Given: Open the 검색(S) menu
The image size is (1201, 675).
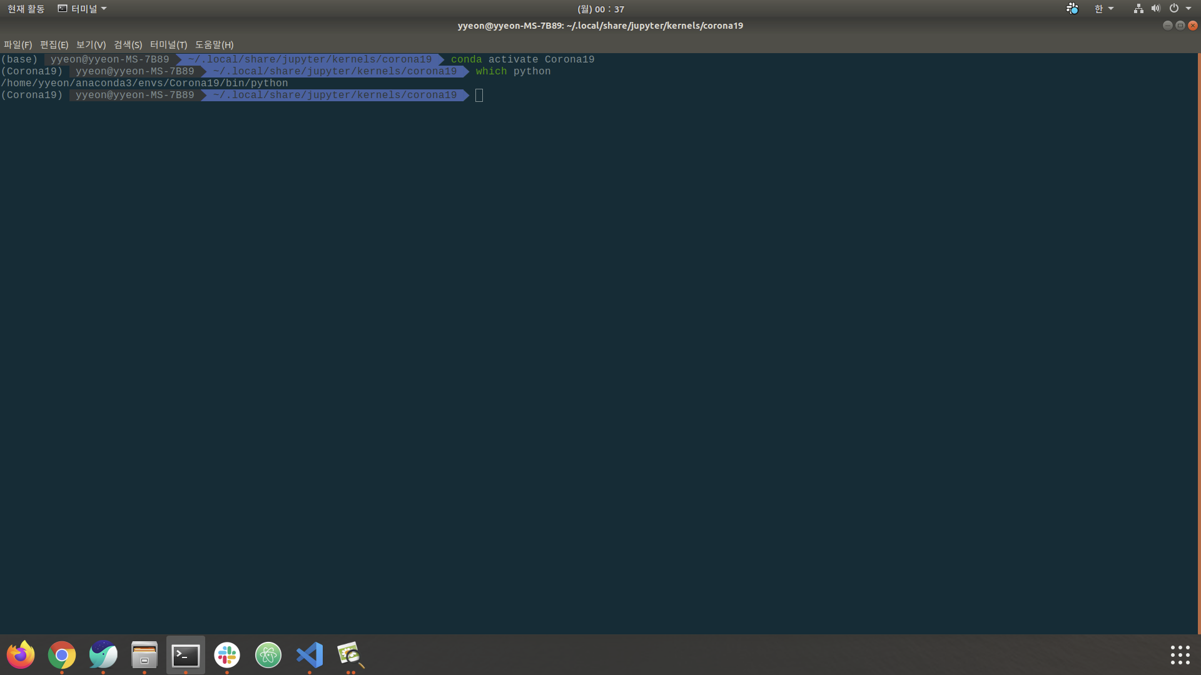Looking at the screenshot, I should point(128,44).
